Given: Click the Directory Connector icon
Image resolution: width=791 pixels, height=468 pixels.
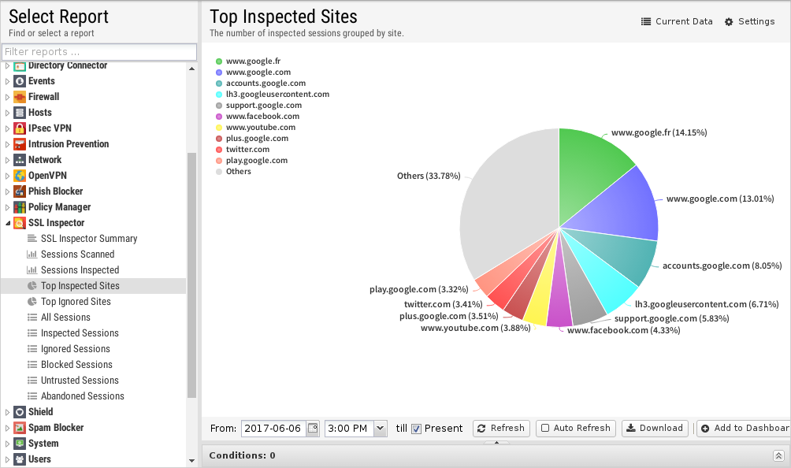Looking at the screenshot, I should coord(20,66).
